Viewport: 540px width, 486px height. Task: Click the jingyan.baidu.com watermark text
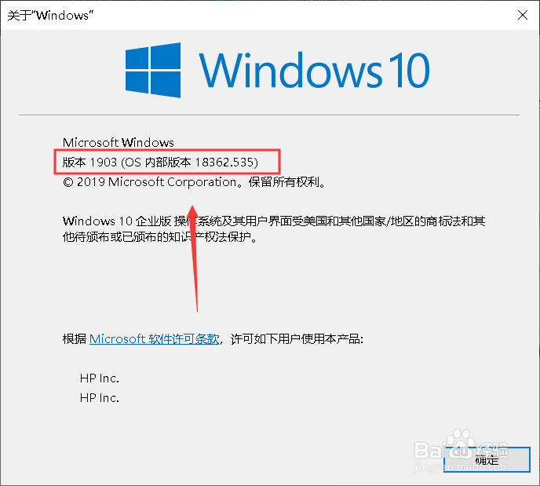click(462, 467)
